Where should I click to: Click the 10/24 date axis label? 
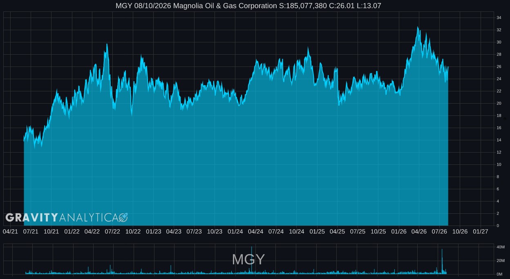tap(296, 231)
